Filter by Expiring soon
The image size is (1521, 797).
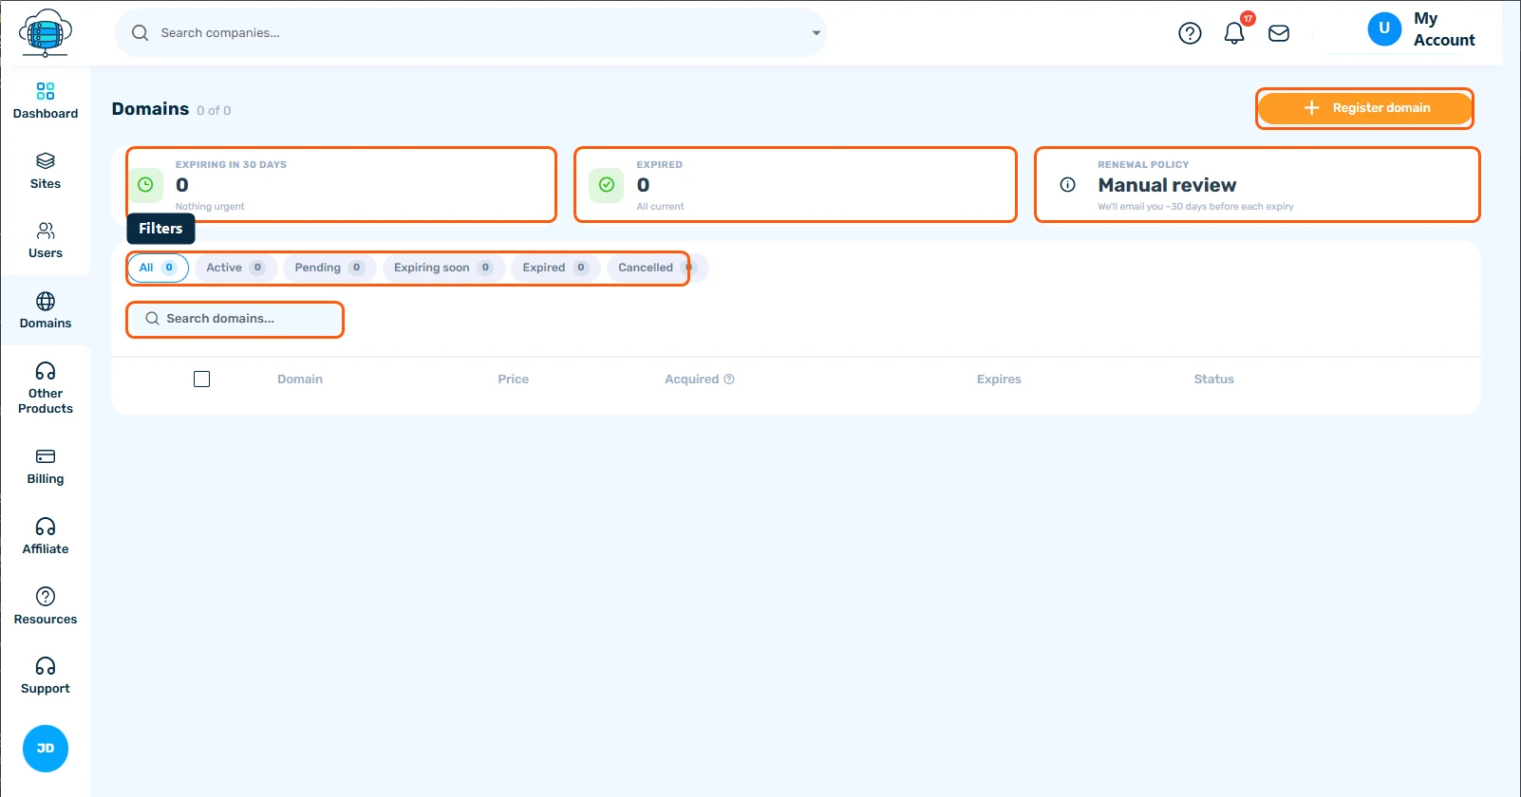pyautogui.click(x=443, y=268)
